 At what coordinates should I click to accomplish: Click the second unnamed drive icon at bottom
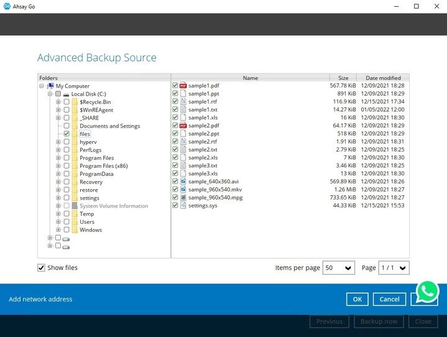[66, 247]
